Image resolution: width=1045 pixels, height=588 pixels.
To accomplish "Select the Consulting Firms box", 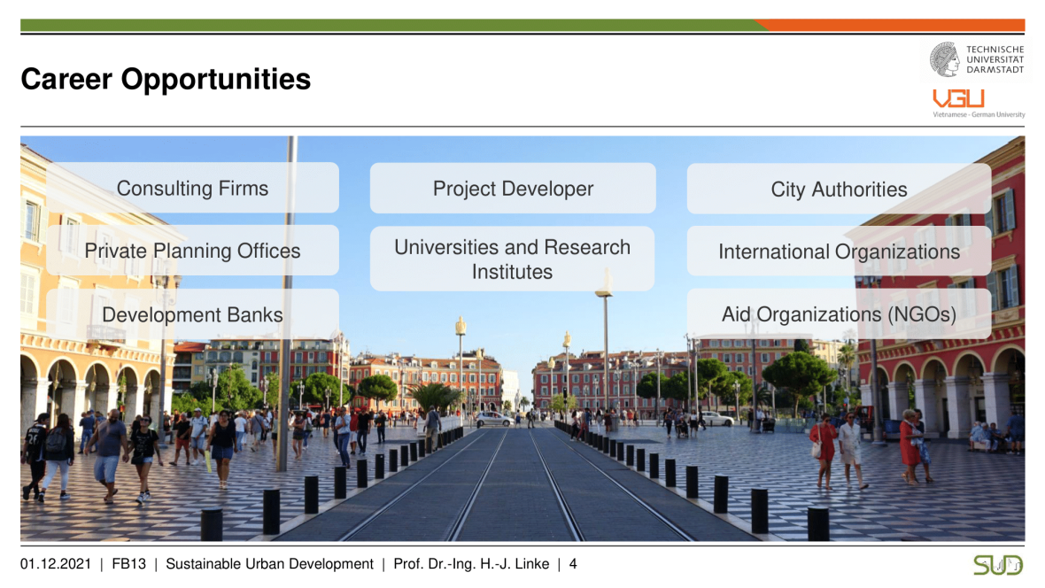I will [x=192, y=188].
